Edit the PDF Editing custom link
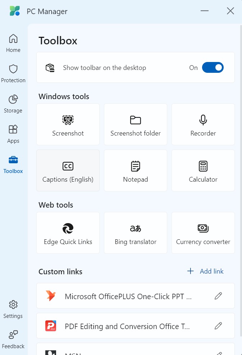This screenshot has width=242, height=355. [218, 326]
